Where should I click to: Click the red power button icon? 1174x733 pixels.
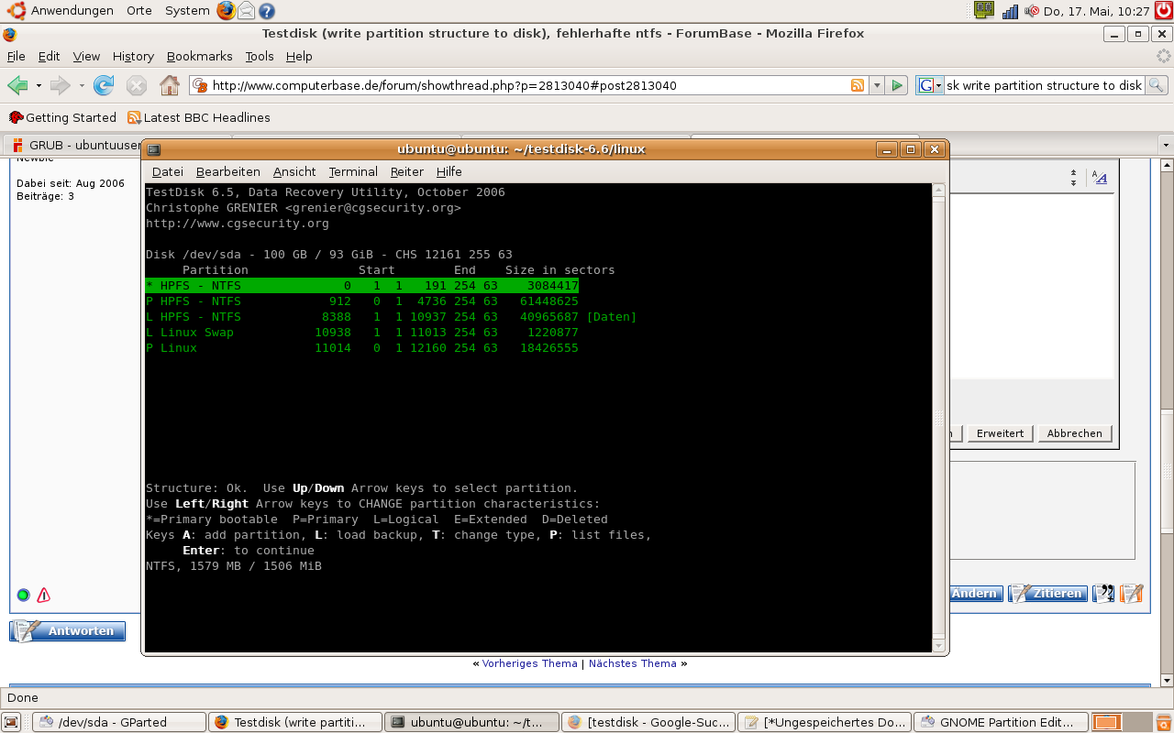pyautogui.click(x=1164, y=11)
